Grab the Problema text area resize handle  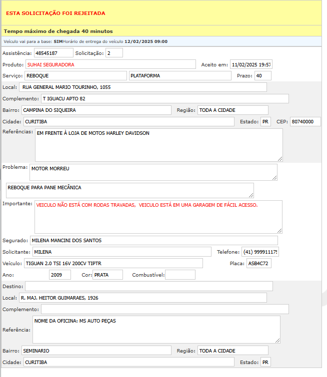tap(274, 177)
